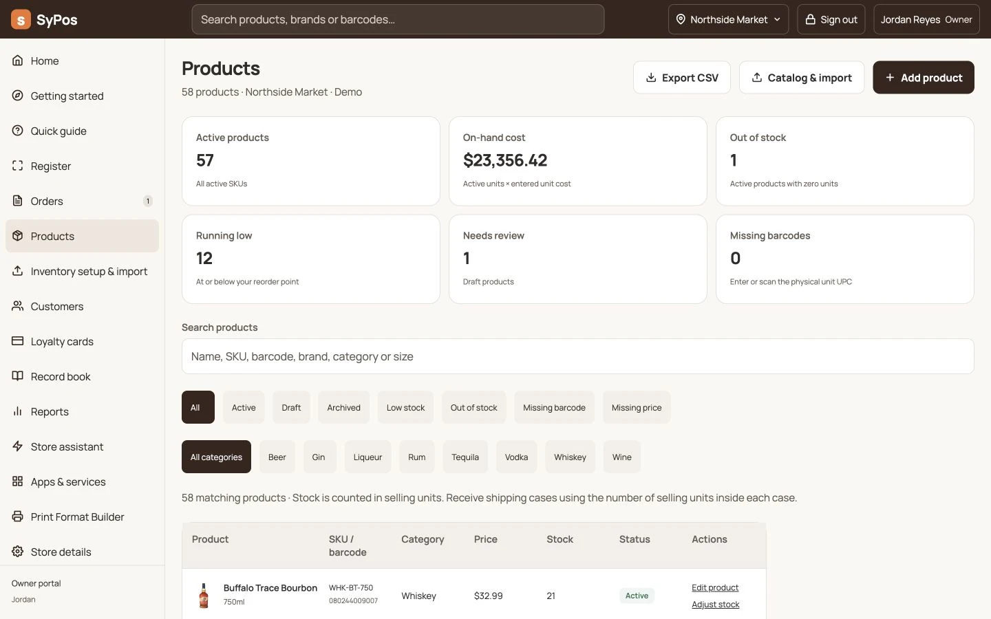991x619 pixels.
Task: Open the On-hand cost card
Action: 578,161
